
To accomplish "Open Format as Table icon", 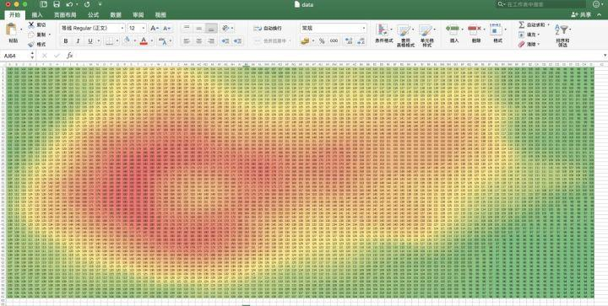I will point(404,30).
